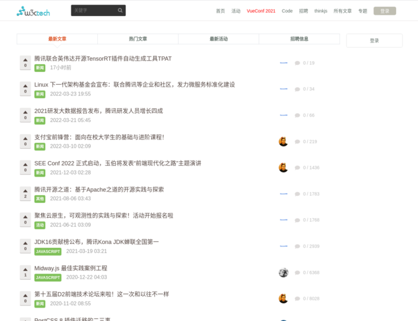Switch to the 热门文章 tab
This screenshot has width=418, height=321.
click(x=138, y=39)
